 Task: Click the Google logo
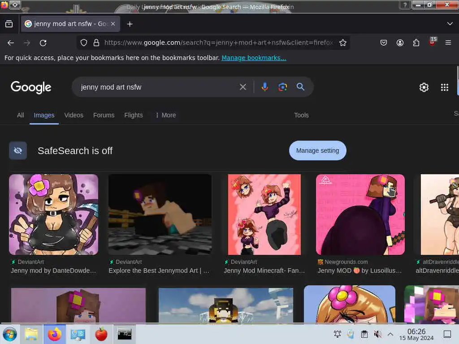click(x=31, y=87)
